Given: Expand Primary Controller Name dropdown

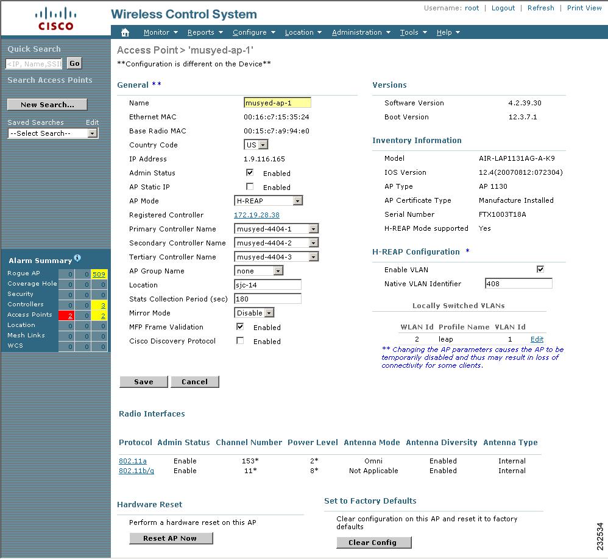Looking at the screenshot, I should (276, 229).
